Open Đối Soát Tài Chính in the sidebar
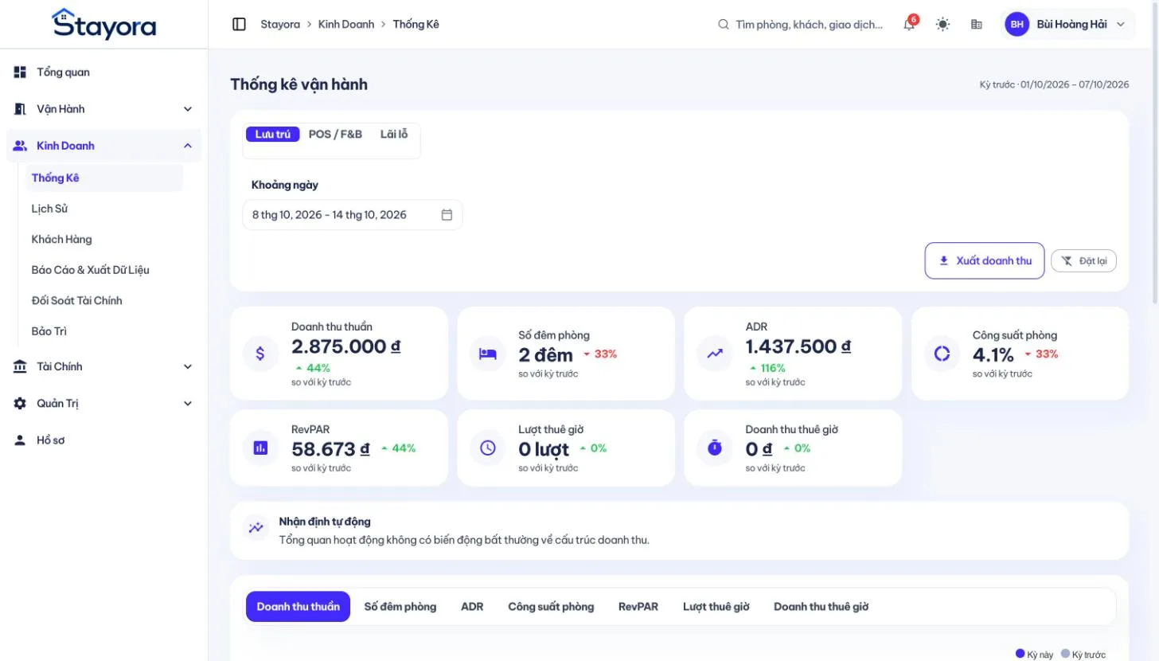Viewport: 1159px width, 661px height. point(103,300)
